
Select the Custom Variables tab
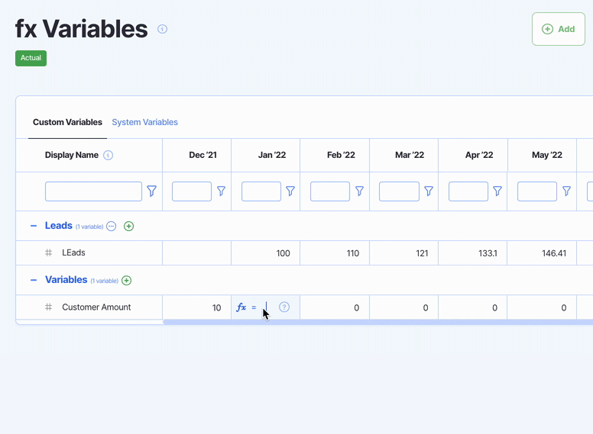pyautogui.click(x=67, y=122)
